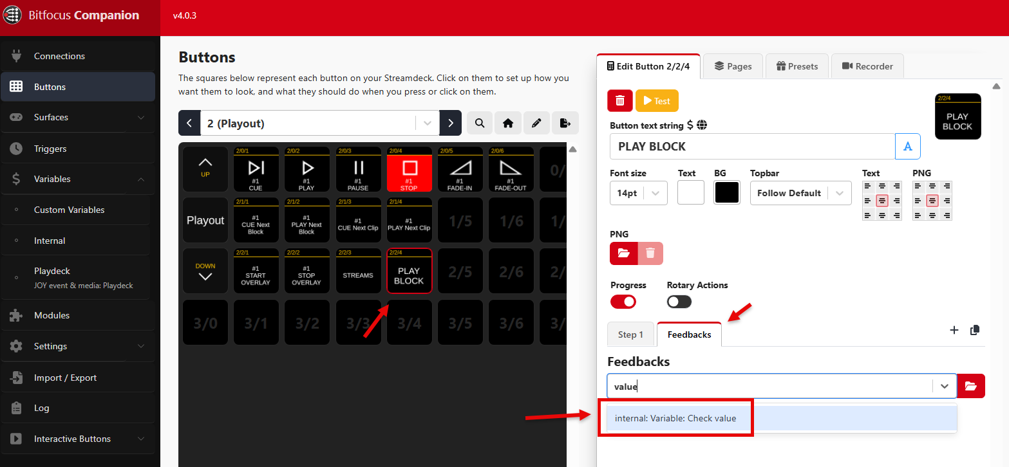Toggle the Progress switch off
The height and width of the screenshot is (467, 1009).
(623, 302)
